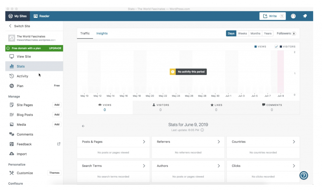The height and width of the screenshot is (191, 322).
Task: Open the Followers count link
Action: point(286,33)
